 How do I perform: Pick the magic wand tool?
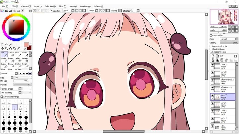(10, 45)
